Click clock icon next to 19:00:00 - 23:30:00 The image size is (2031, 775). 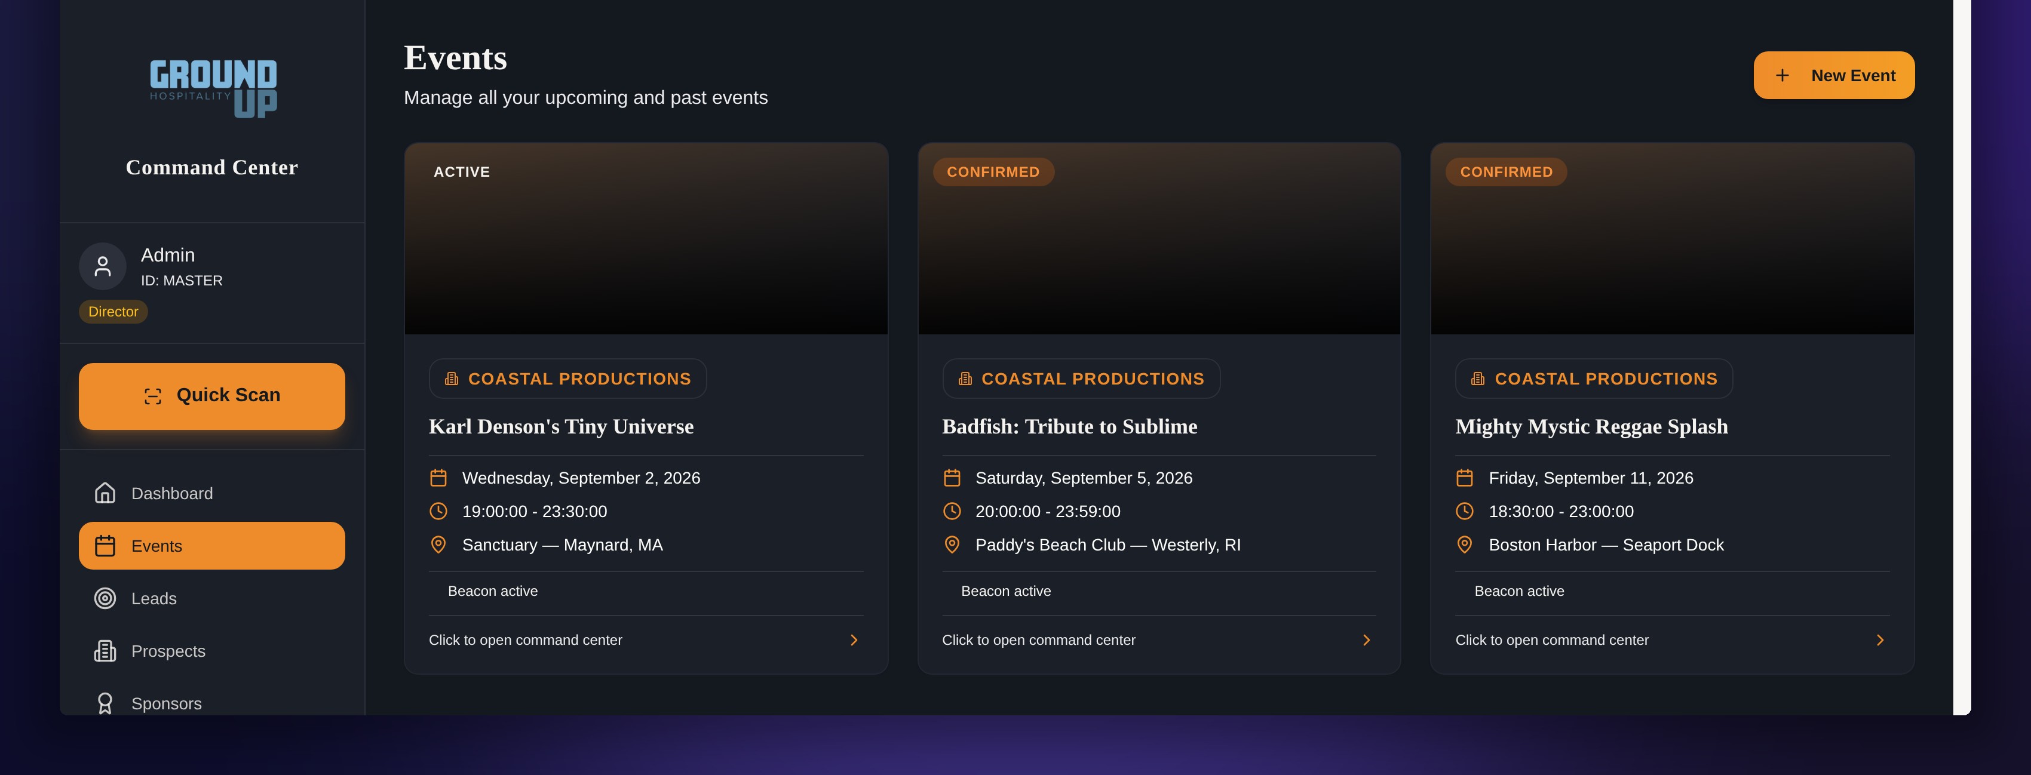tap(438, 511)
